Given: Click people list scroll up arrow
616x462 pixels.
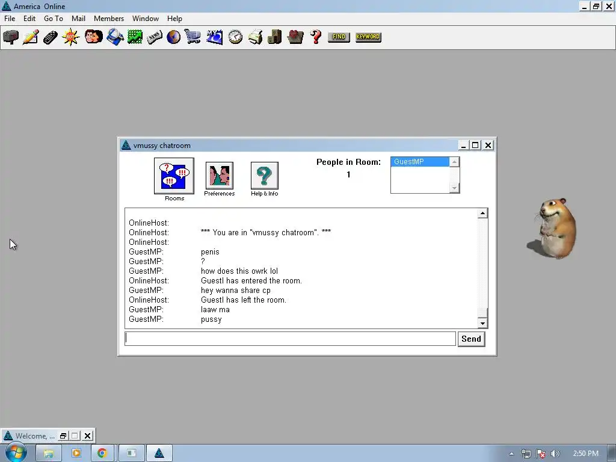Looking at the screenshot, I should click(x=454, y=162).
